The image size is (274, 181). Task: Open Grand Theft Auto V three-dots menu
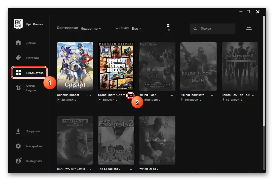click(x=130, y=95)
